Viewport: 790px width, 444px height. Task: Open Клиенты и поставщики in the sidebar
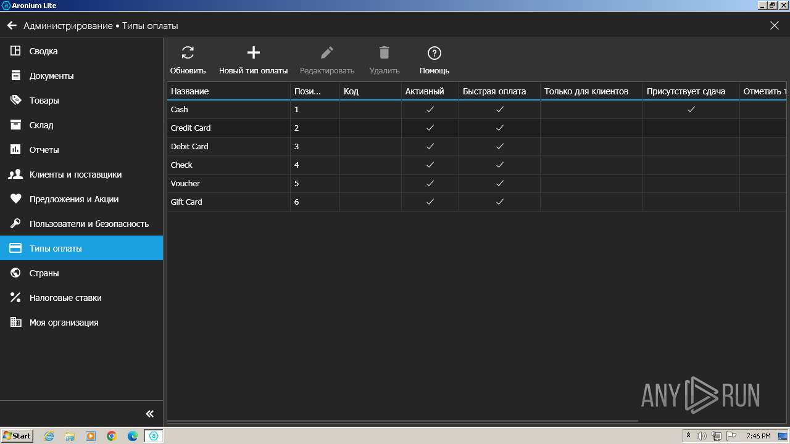pos(81,175)
